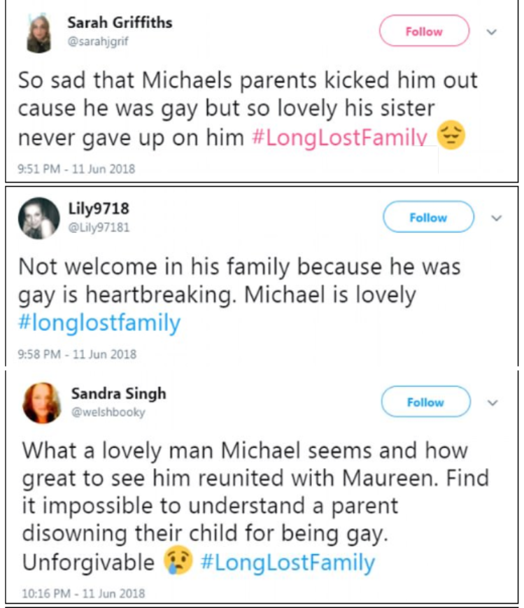Open Lily9718's profile picture

pos(39,218)
